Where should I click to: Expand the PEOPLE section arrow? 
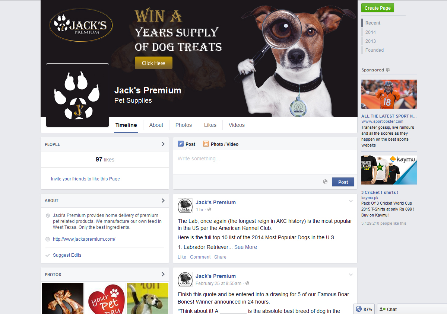click(163, 144)
